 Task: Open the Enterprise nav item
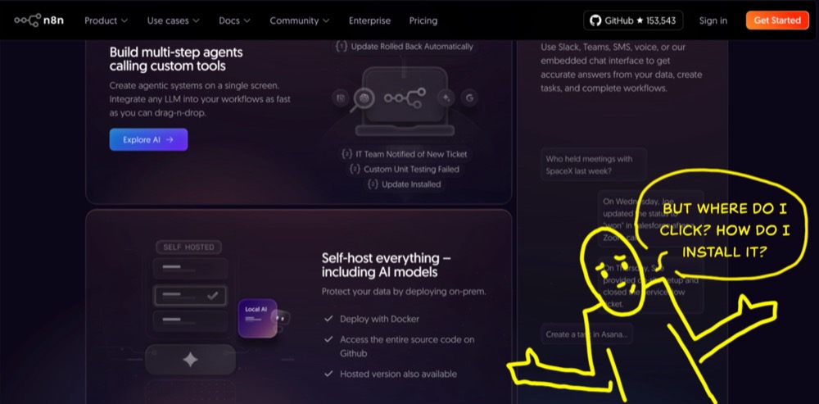pos(369,20)
